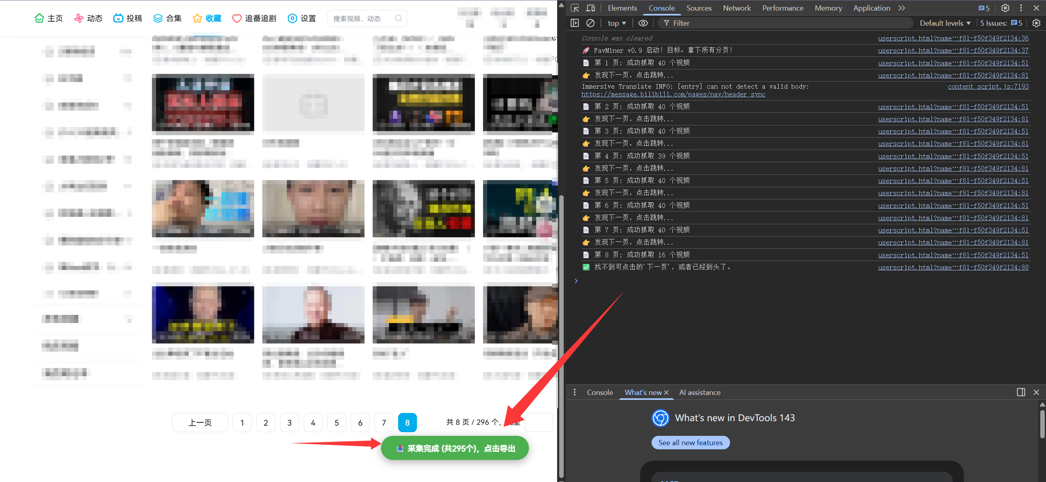1046x482 pixels.
Task: Open DevTools settings gear icon
Action: tap(1005, 8)
